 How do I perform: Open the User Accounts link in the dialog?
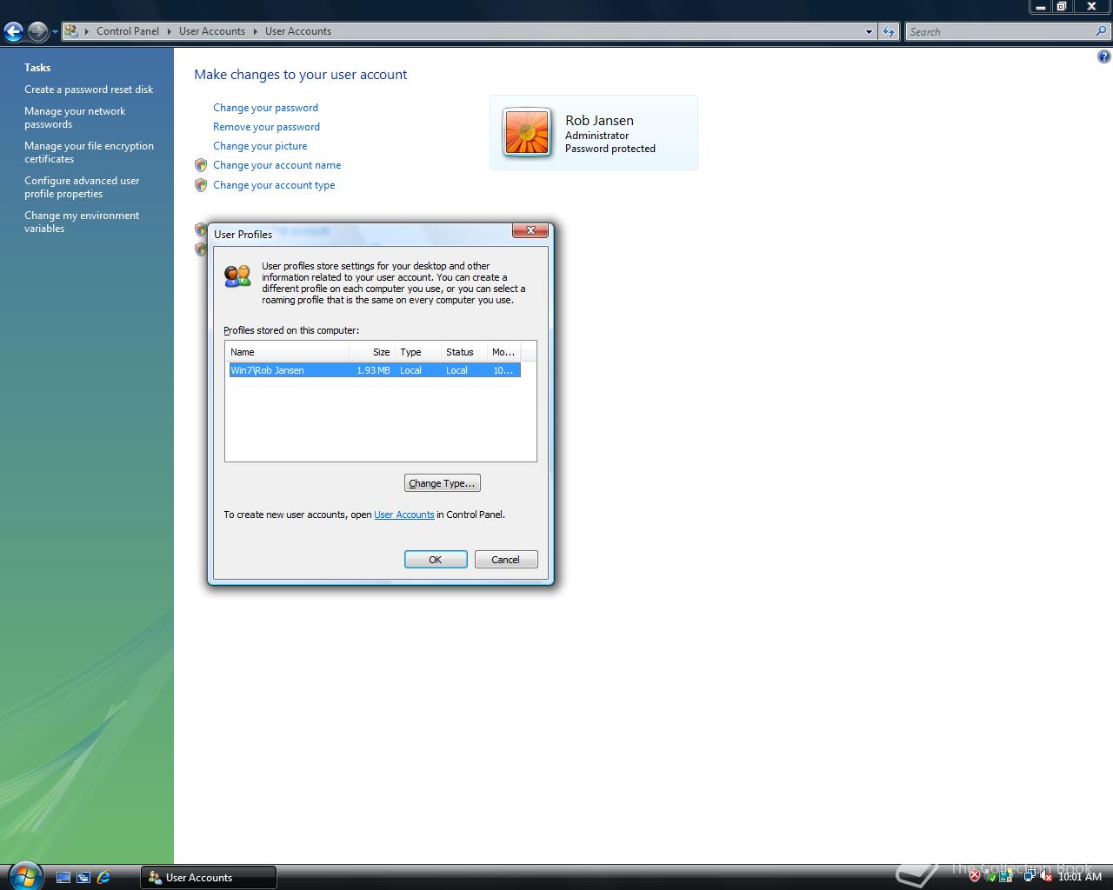click(x=403, y=515)
